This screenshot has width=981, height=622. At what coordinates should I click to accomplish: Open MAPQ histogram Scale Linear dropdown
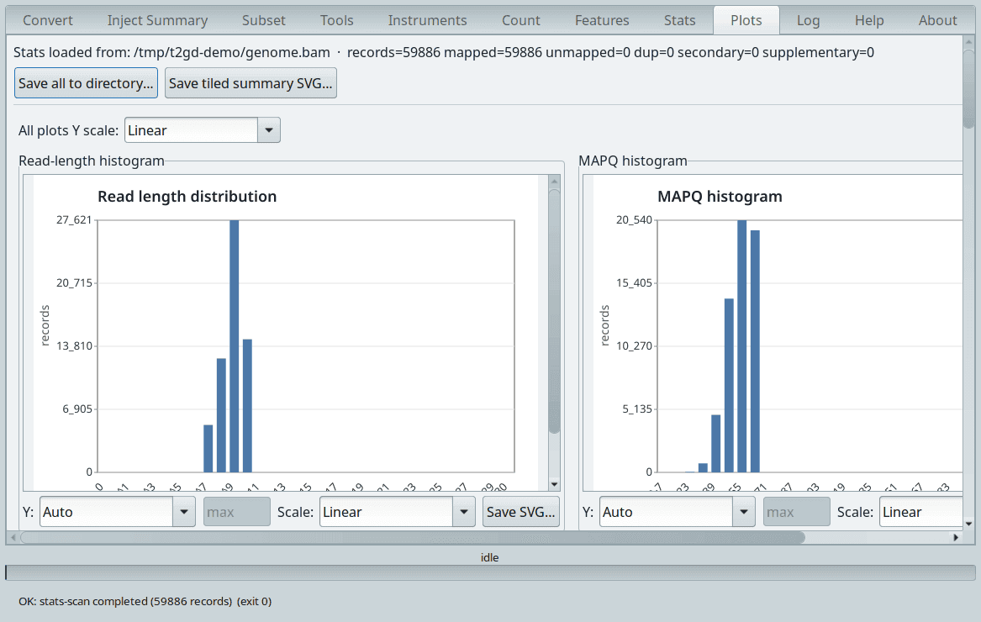pos(921,512)
